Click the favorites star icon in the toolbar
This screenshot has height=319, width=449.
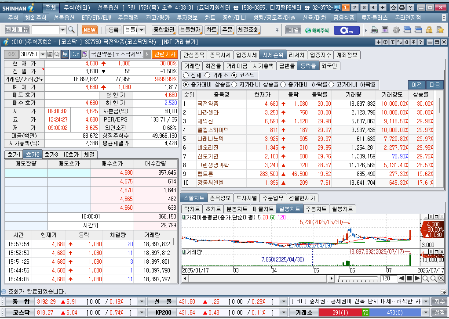(440, 30)
